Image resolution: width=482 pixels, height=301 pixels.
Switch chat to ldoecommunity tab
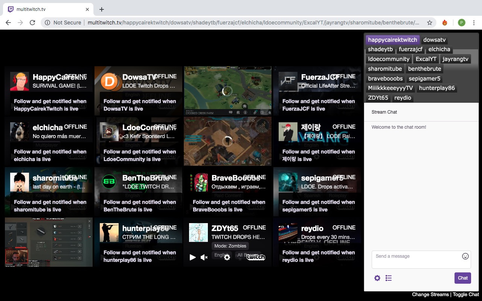pos(389,59)
